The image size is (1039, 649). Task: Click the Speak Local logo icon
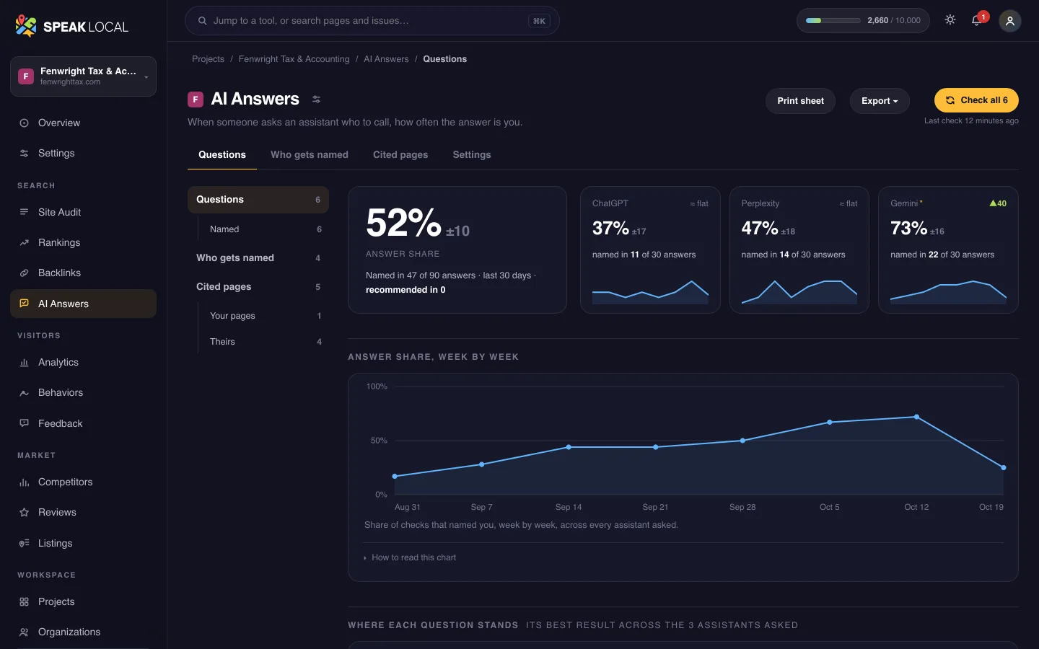coord(26,26)
